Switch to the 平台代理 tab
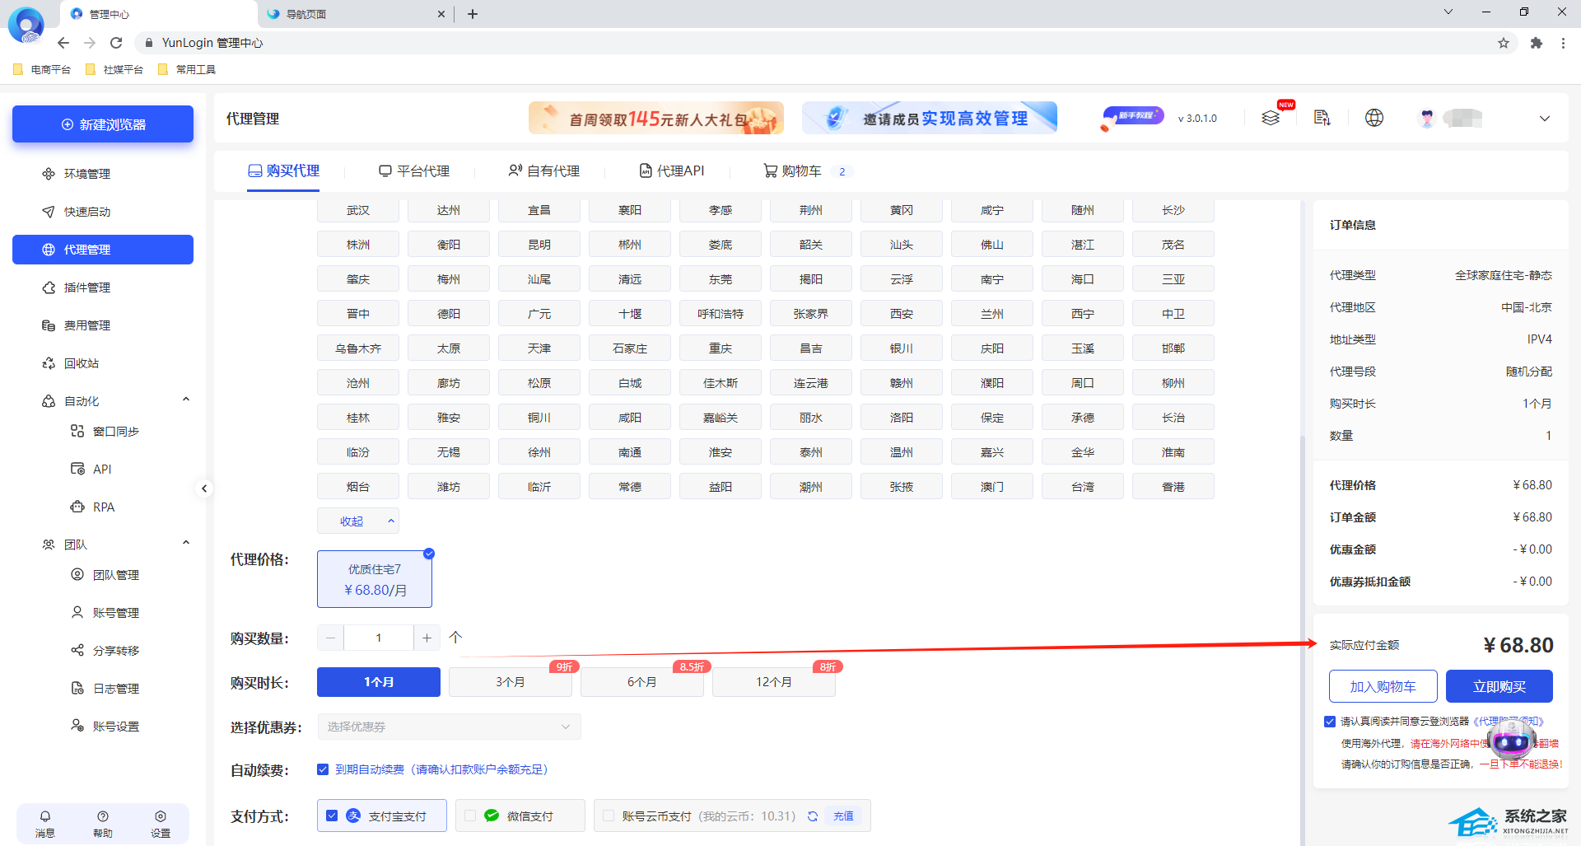The height and width of the screenshot is (846, 1581). [414, 171]
